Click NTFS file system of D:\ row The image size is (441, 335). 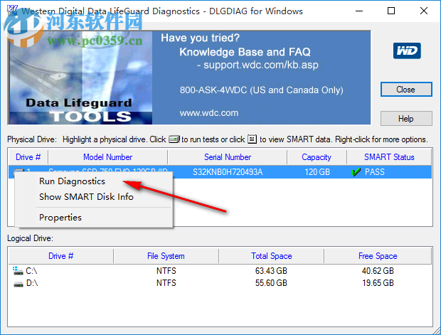click(x=166, y=283)
